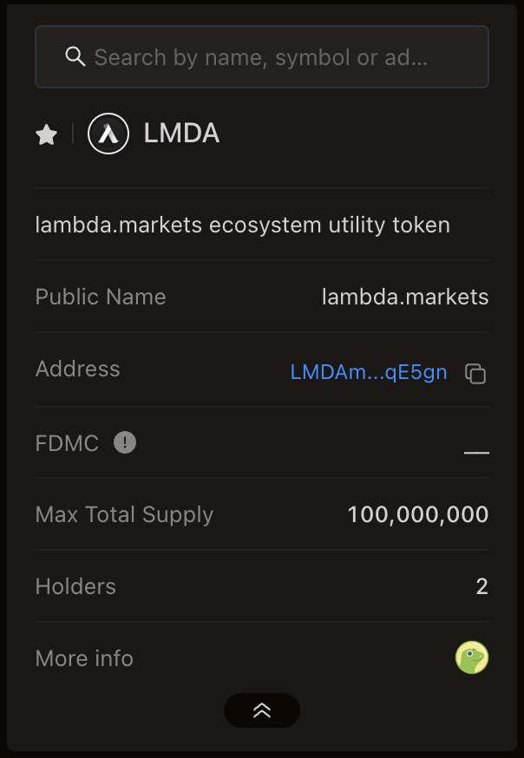Click the token description text

(243, 225)
